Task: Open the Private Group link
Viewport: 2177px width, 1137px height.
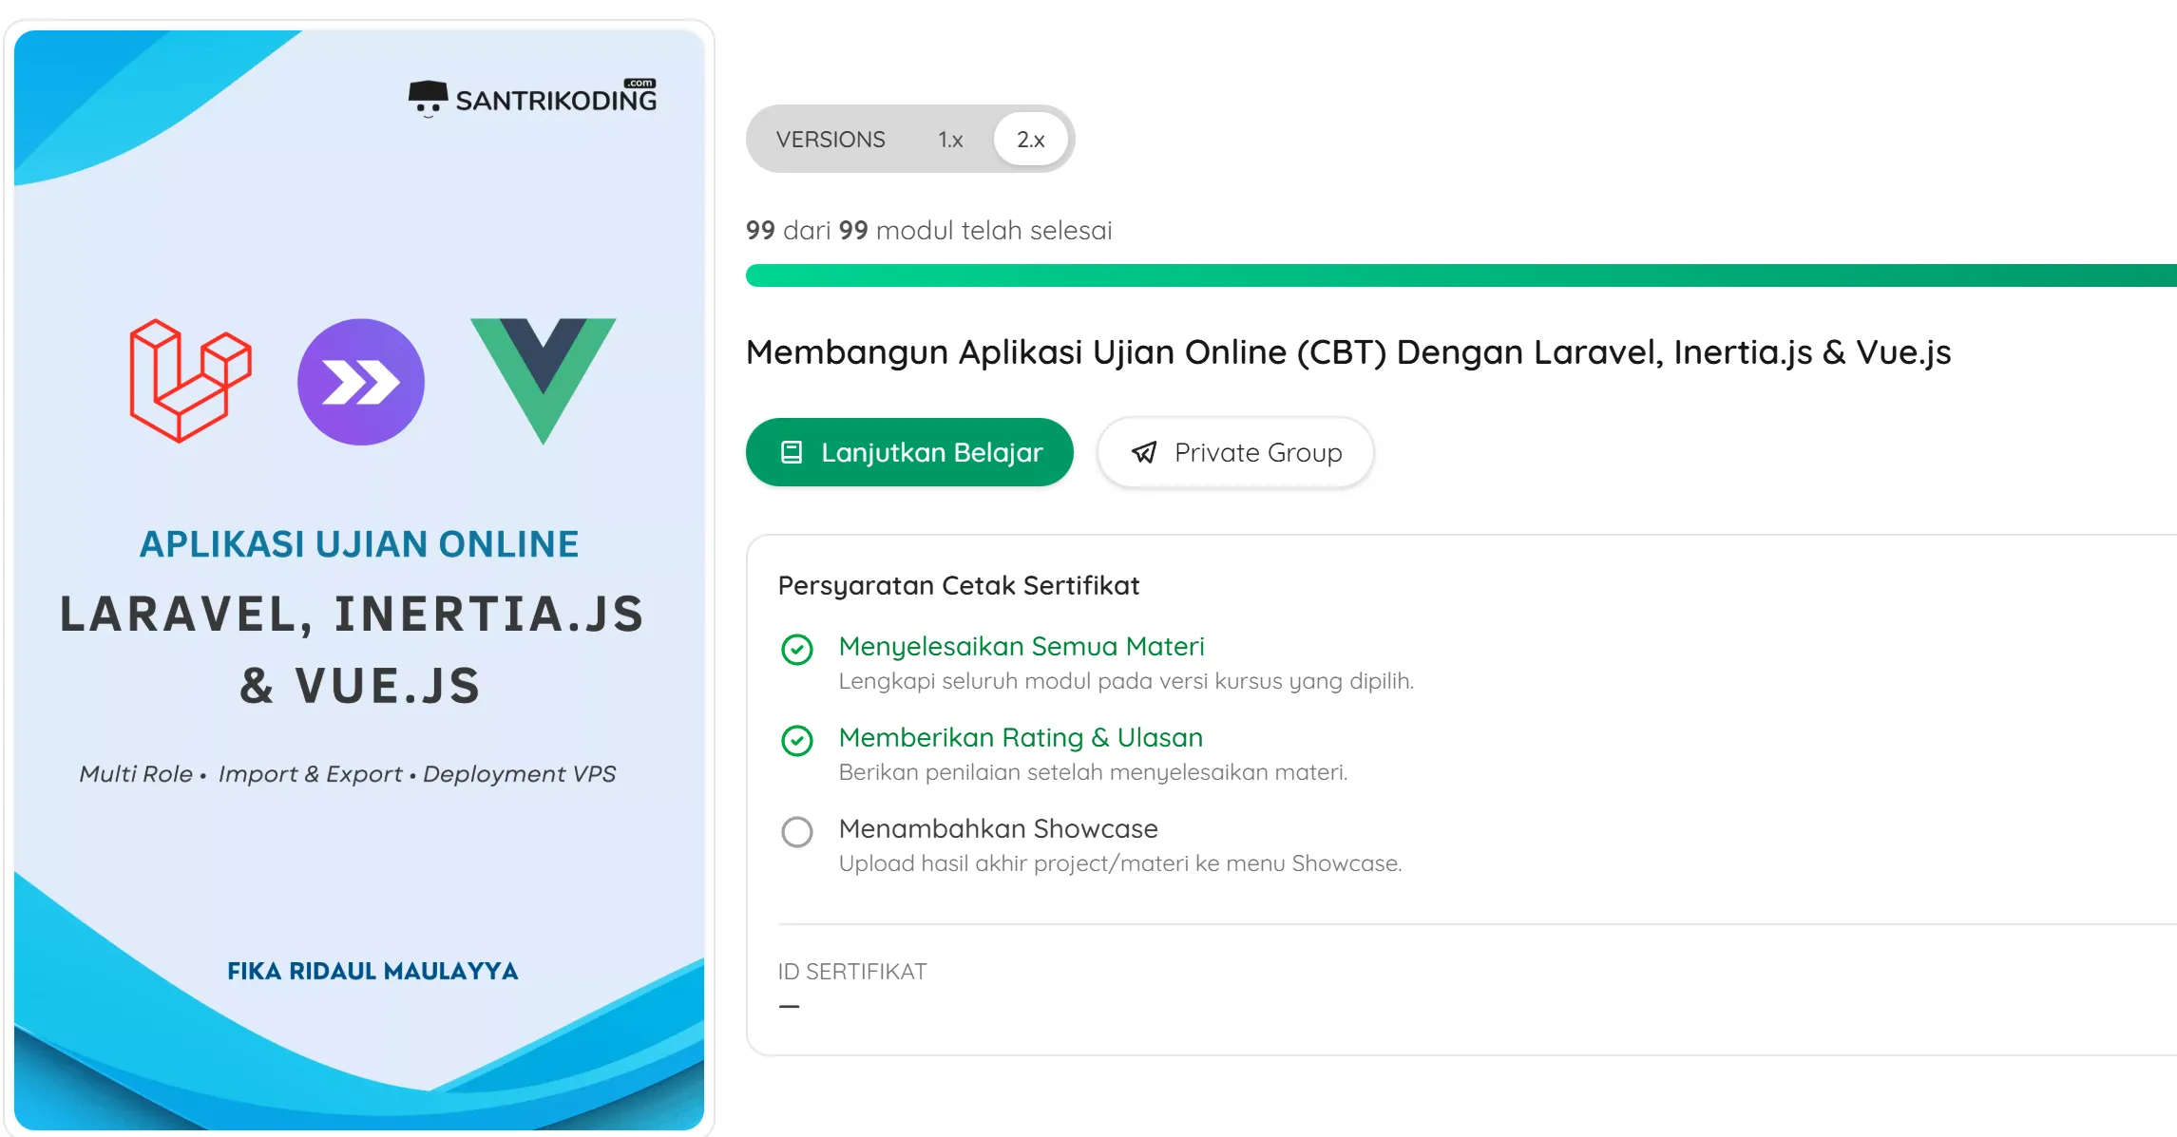Action: [1235, 452]
